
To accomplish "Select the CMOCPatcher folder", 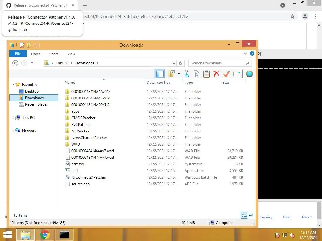I will (83, 118).
